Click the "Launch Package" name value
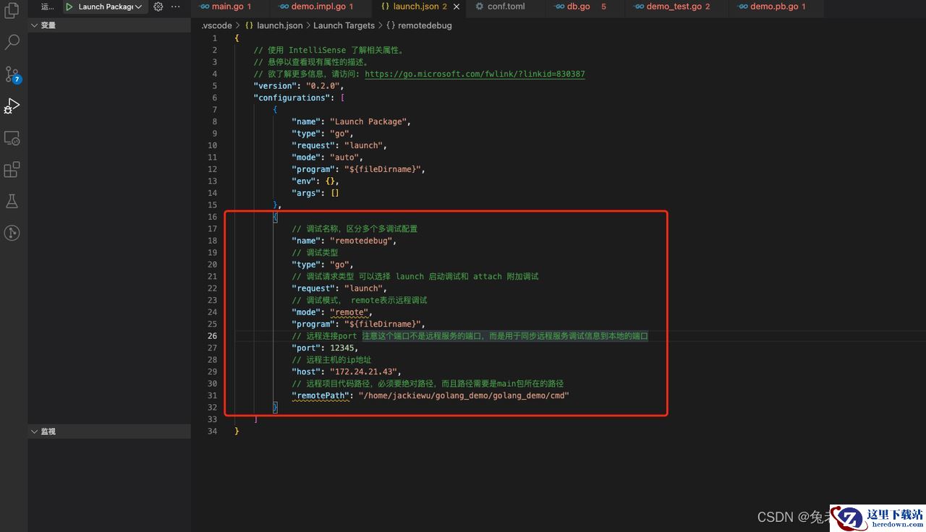 pyautogui.click(x=368, y=121)
